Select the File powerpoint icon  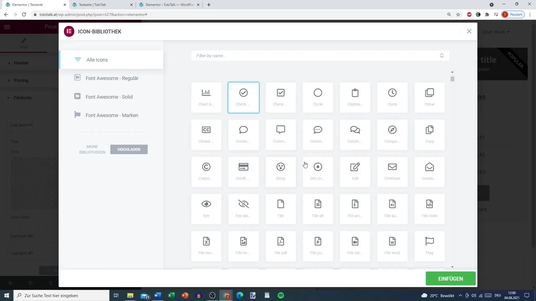pyautogui.click(x=318, y=246)
